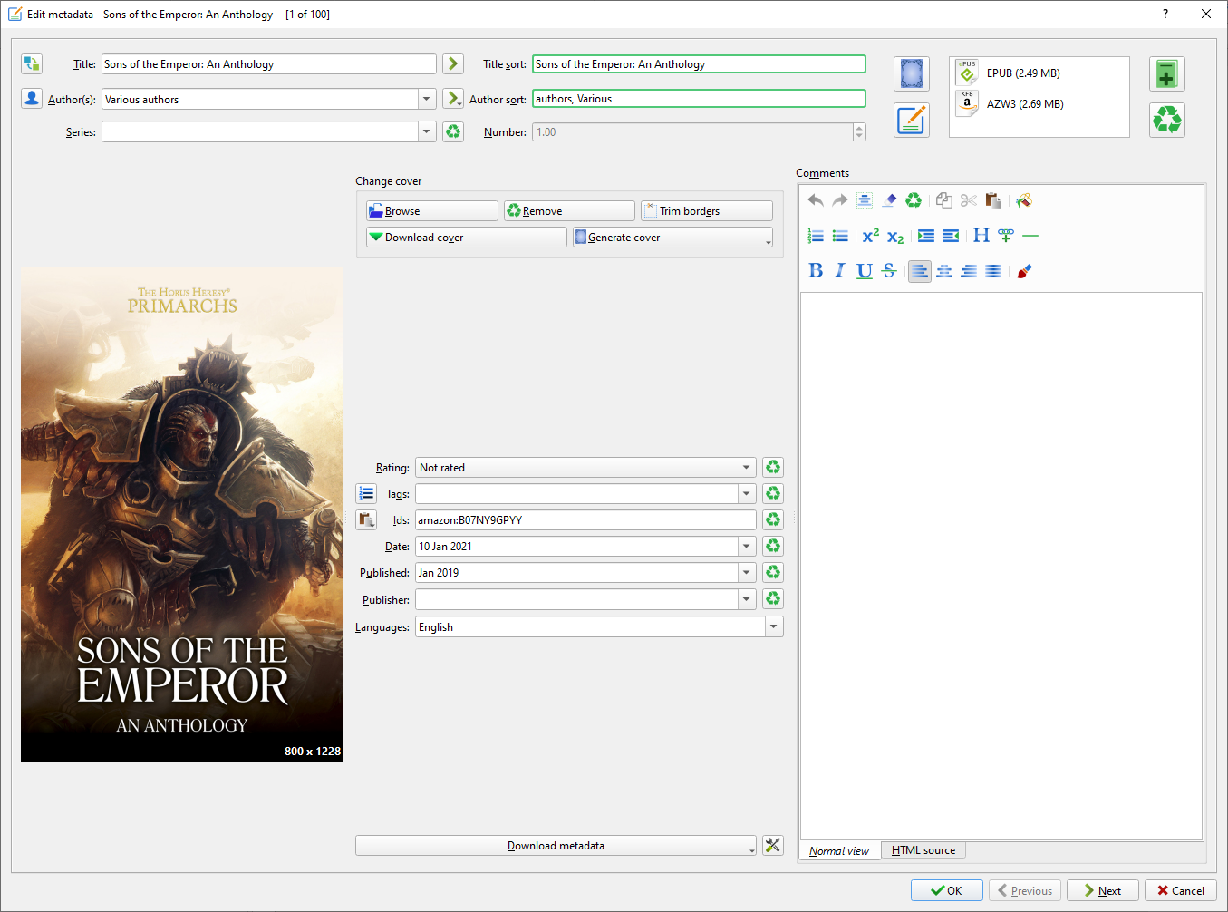Expand the Author(s) dropdown list
The image size is (1228, 912).
click(x=427, y=100)
